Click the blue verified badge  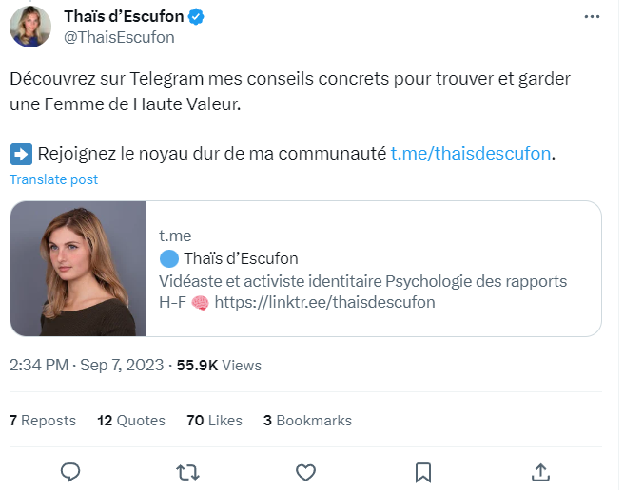pos(195,17)
